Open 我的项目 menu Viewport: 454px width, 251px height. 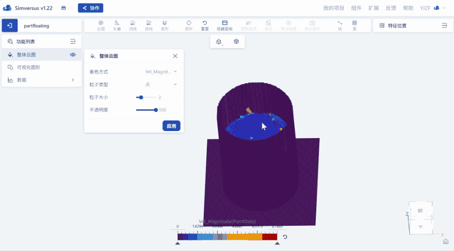(333, 8)
